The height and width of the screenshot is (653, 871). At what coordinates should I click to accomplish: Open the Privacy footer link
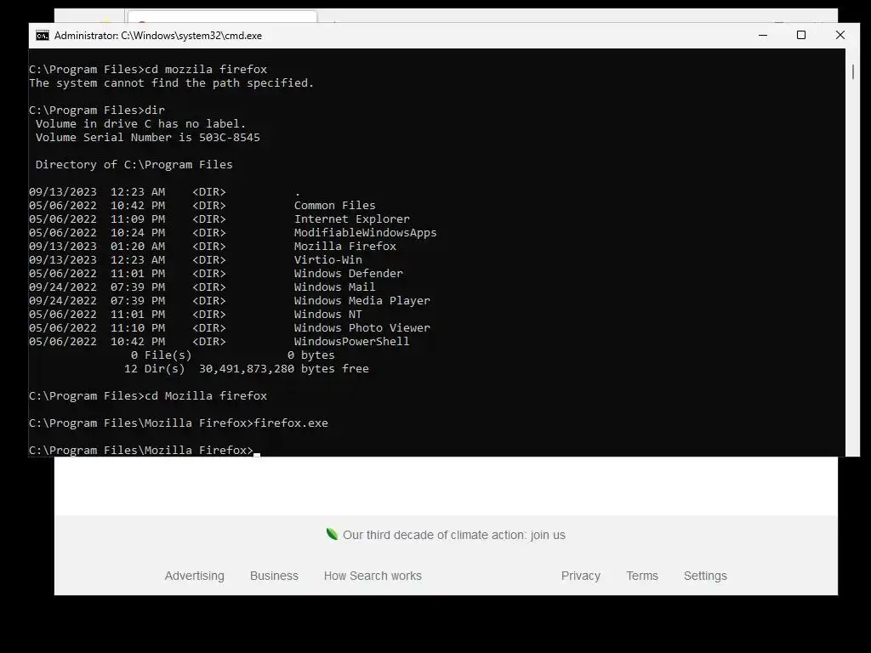[x=580, y=576]
